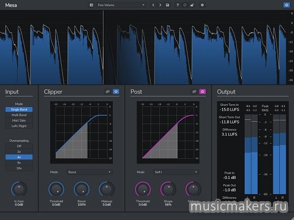Image resolution: width=294 pixels, height=220 pixels.
Task: Click the Shape 56% value
Action: 168,205
